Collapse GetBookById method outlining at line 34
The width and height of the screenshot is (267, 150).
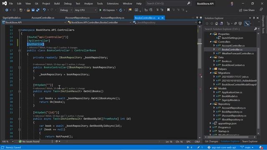coord(20,119)
